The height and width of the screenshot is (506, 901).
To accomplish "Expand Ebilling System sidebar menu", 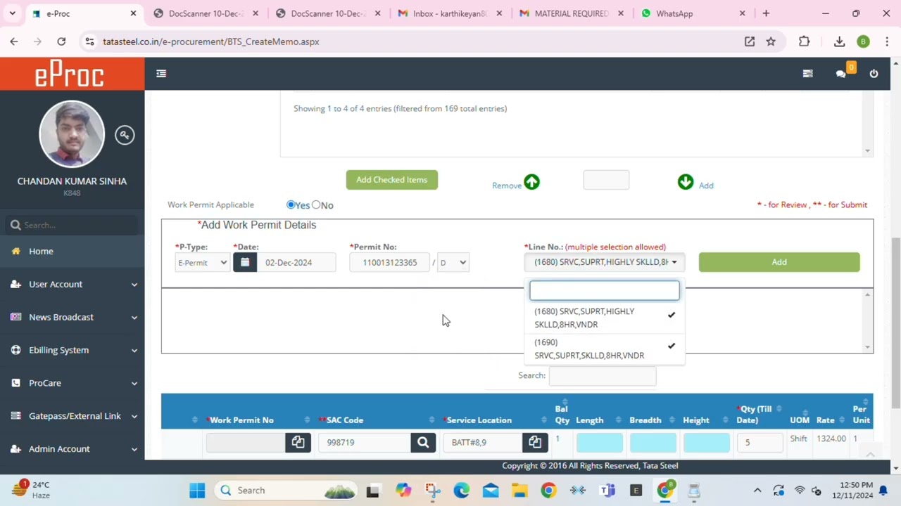I will point(73,350).
